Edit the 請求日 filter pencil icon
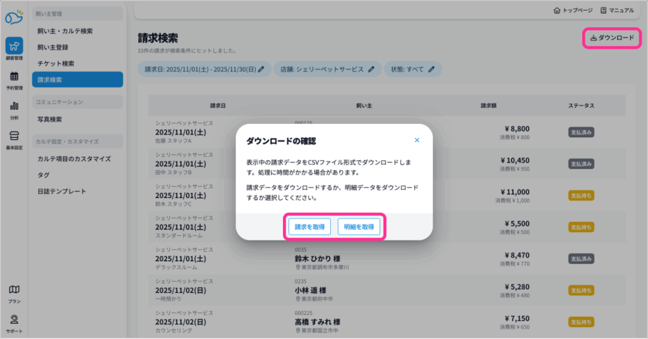The width and height of the screenshot is (648, 339). 261,69
